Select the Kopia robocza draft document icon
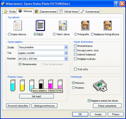 point(18,25)
